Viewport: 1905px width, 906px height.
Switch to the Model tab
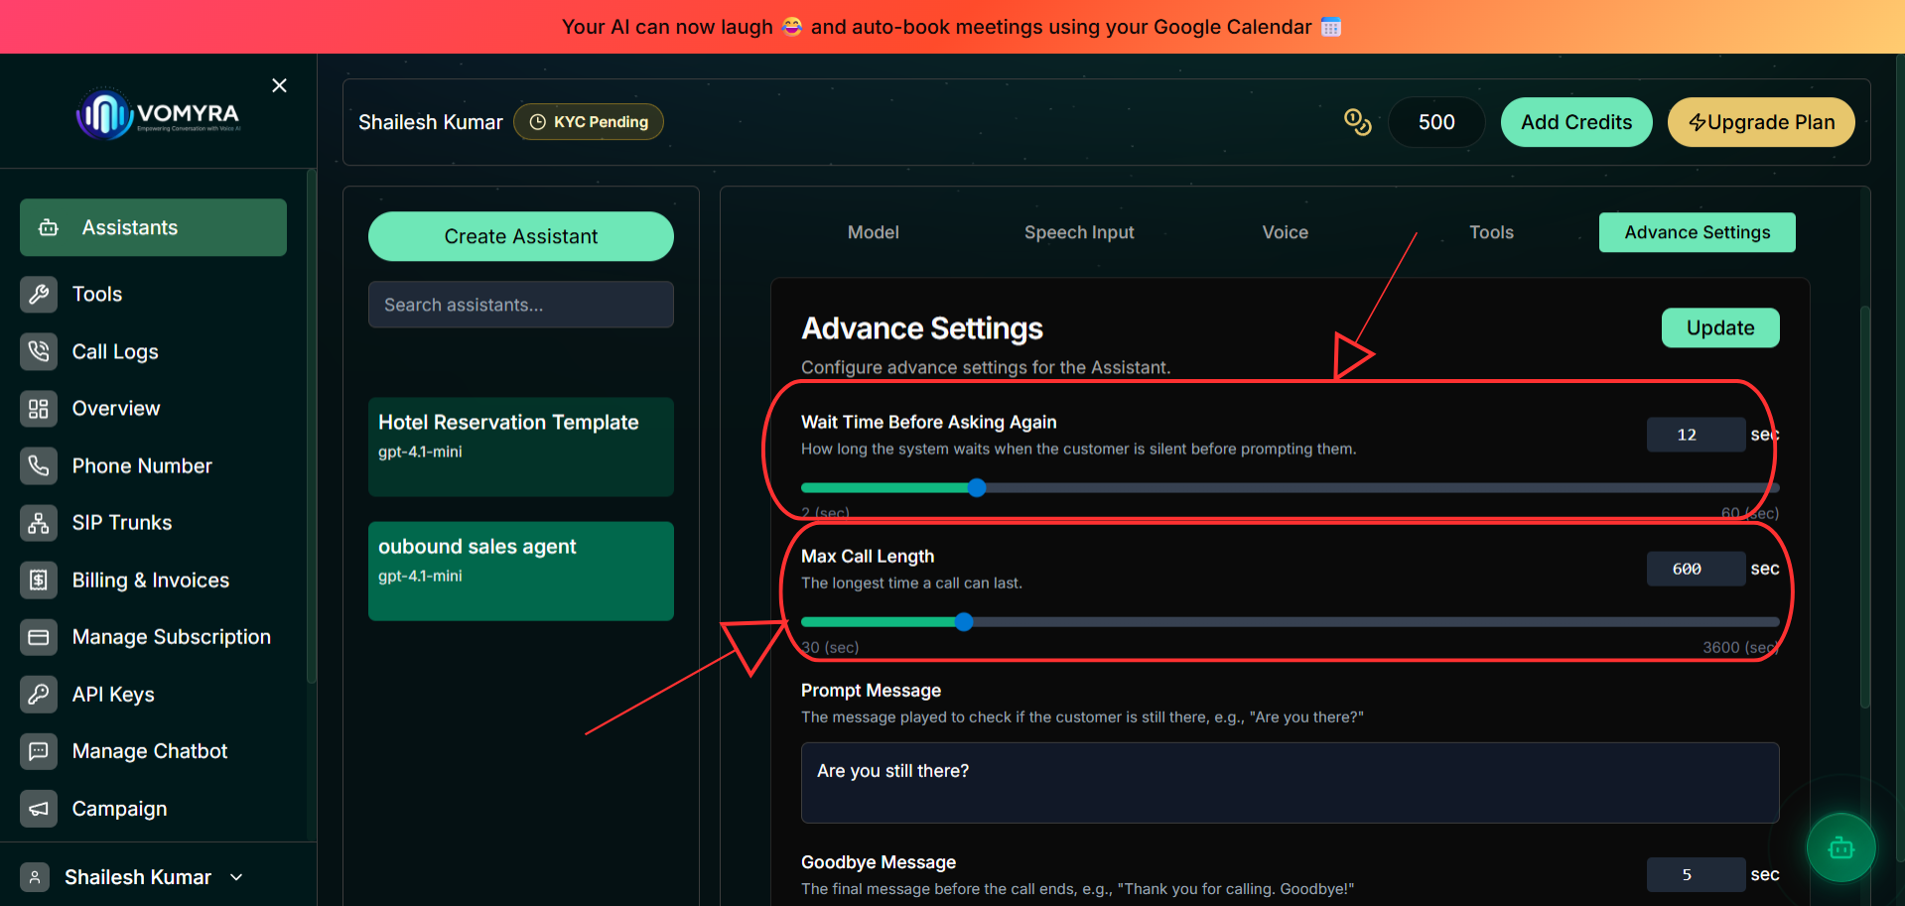873,232
